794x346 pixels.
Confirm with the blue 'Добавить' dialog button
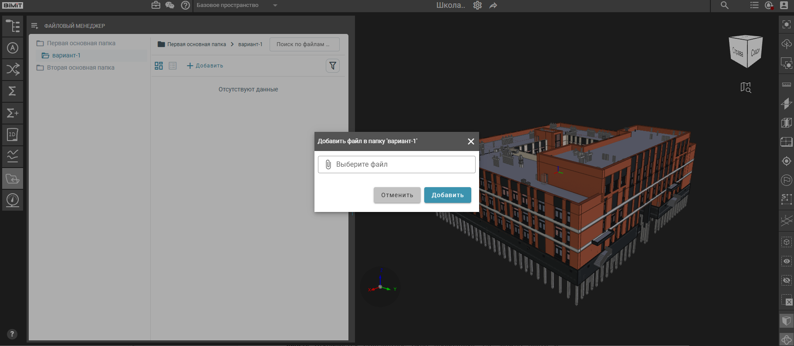[448, 195]
